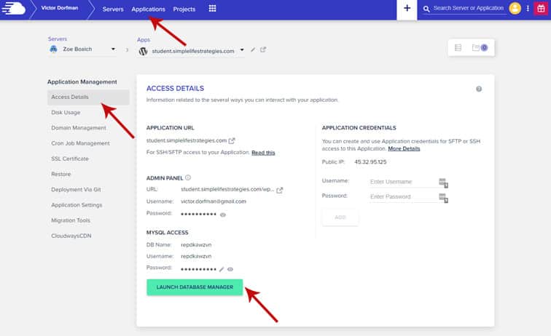Click Launch Database Manager button
Viewport: 551px width, 336px height.
(195, 287)
